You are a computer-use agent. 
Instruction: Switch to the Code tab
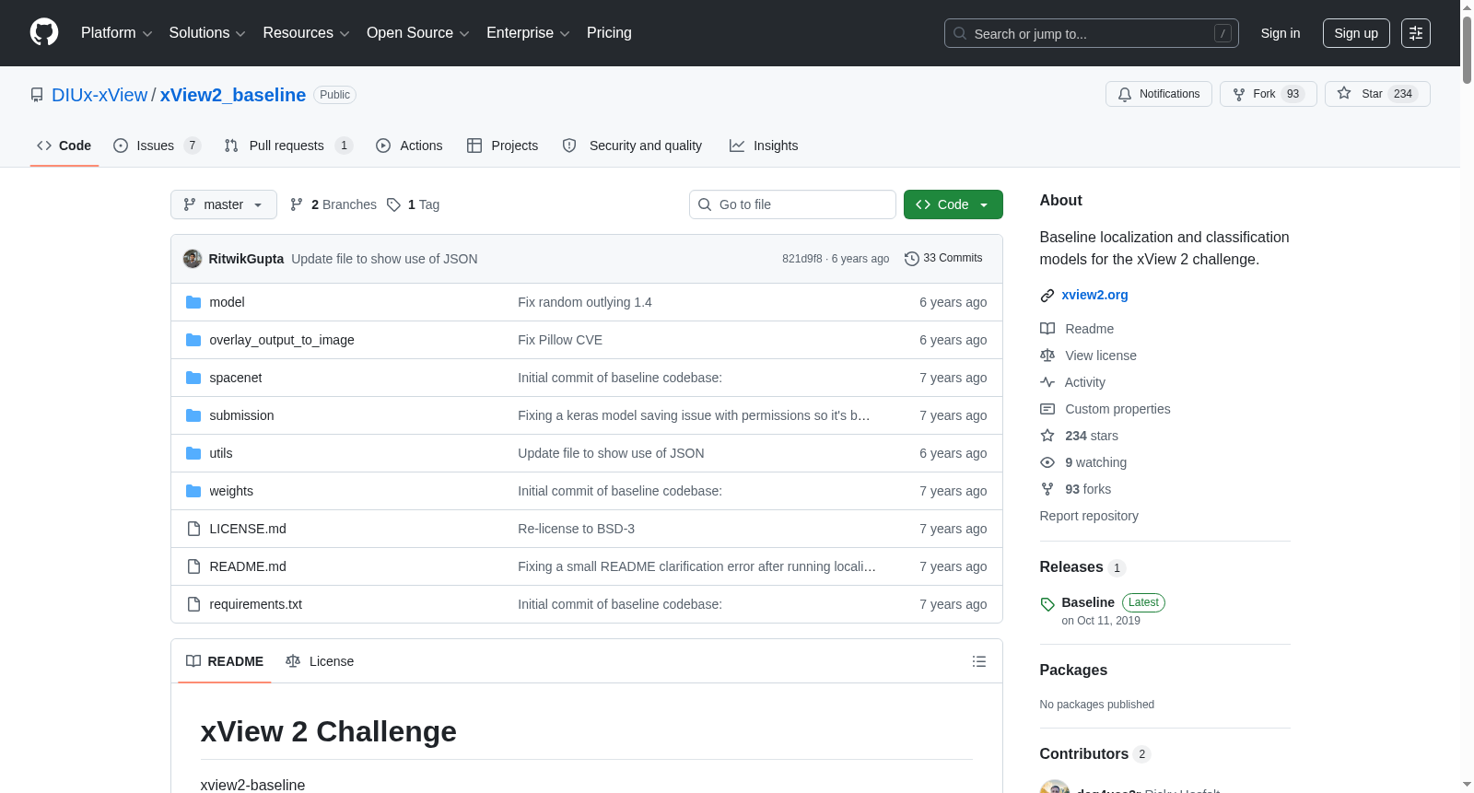pos(64,146)
